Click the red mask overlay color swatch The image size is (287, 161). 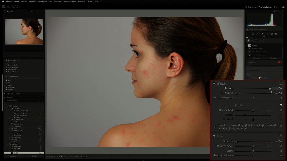279,62
